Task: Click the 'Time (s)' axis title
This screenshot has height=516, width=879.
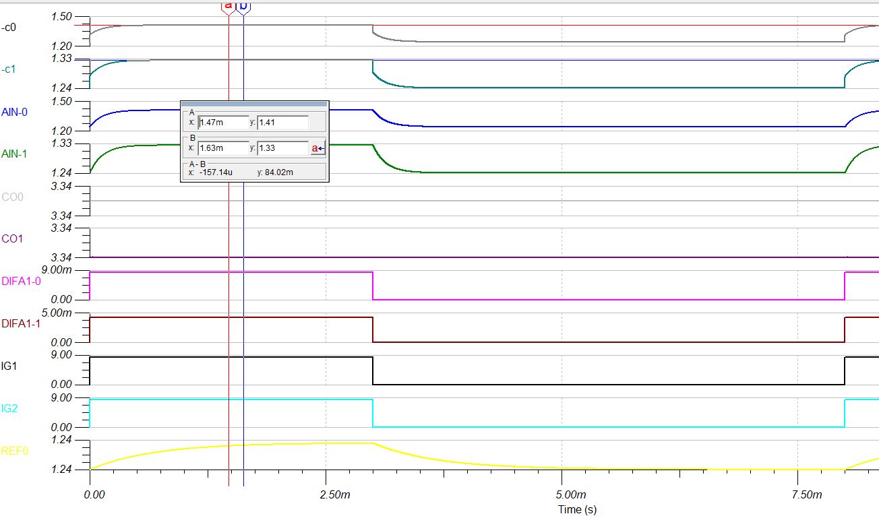Action: pyautogui.click(x=577, y=509)
